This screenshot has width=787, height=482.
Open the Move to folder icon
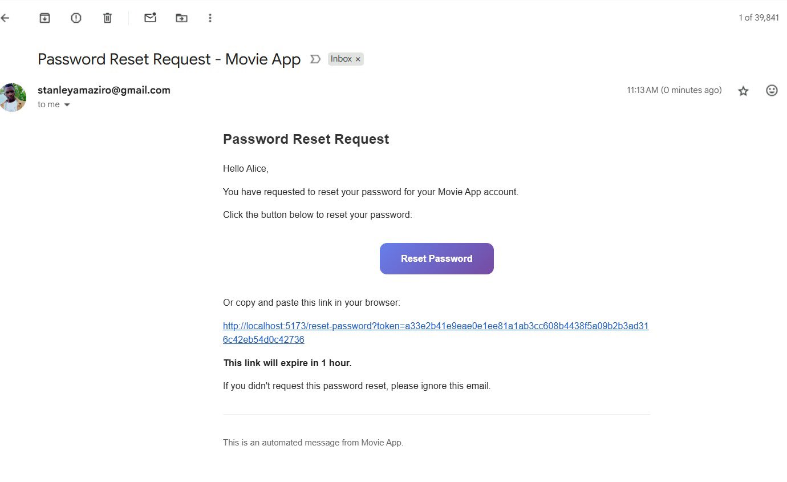click(x=181, y=18)
